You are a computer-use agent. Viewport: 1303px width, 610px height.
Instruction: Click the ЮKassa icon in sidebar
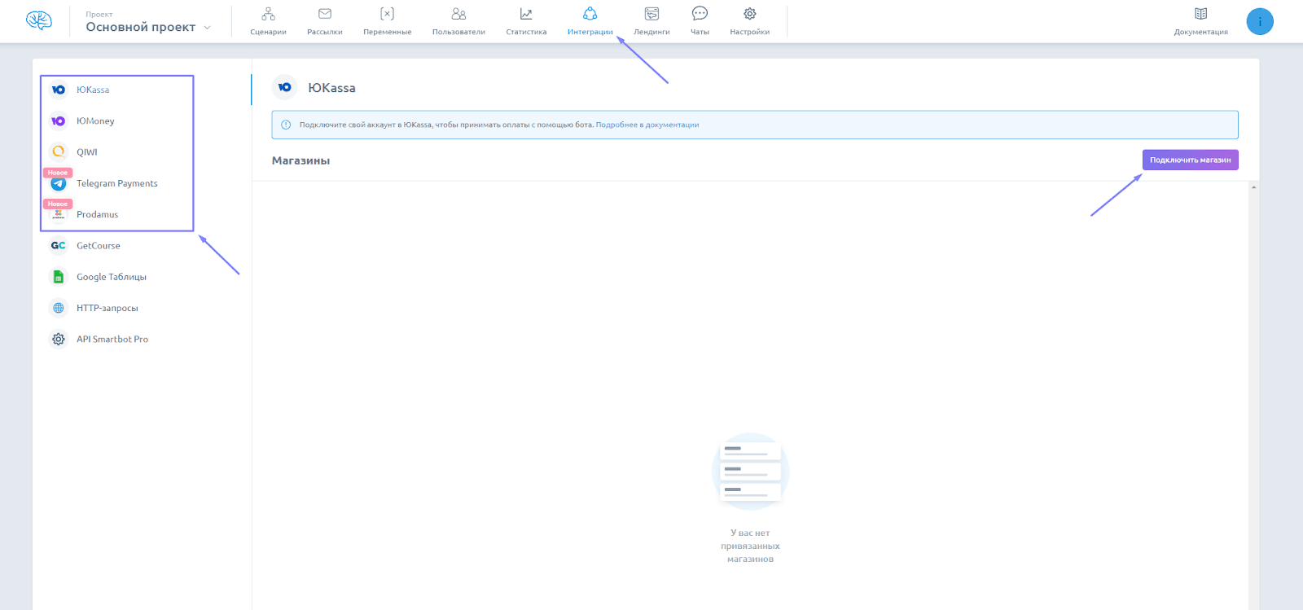[x=59, y=90]
